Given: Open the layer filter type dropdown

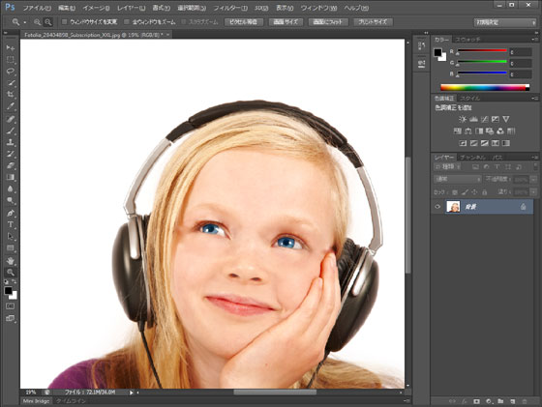Looking at the screenshot, I should pyautogui.click(x=447, y=166).
